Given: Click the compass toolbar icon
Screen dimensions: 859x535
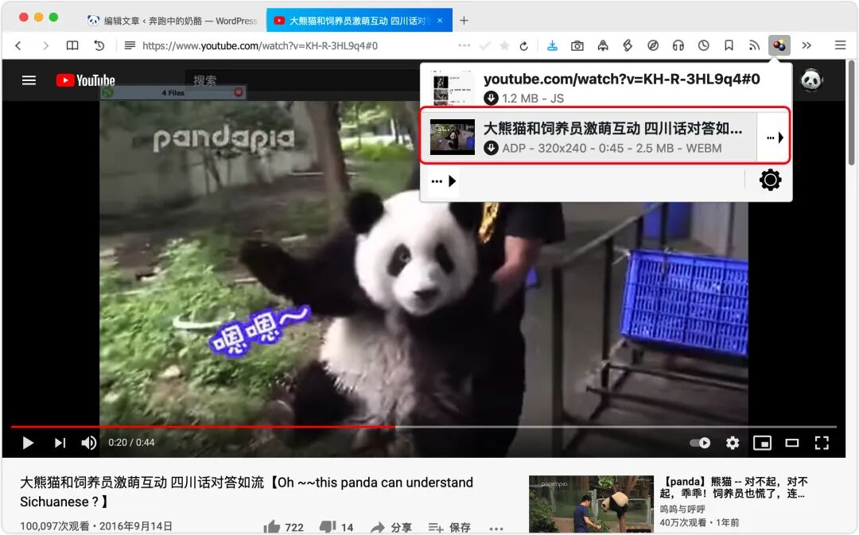Looking at the screenshot, I should [653, 45].
